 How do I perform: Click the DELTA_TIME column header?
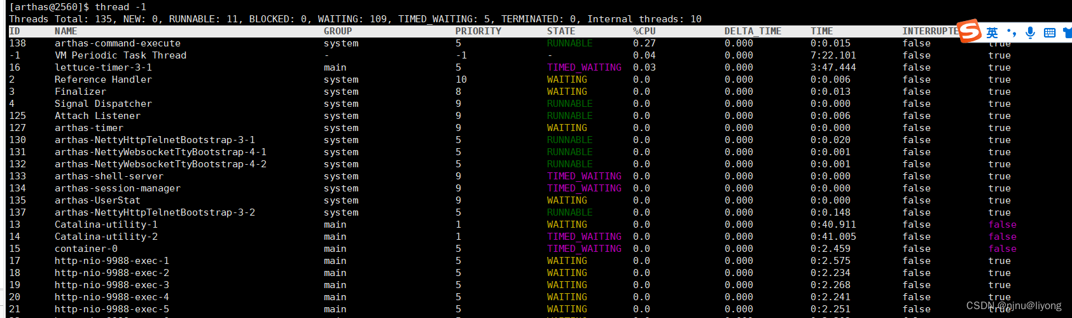click(x=753, y=31)
